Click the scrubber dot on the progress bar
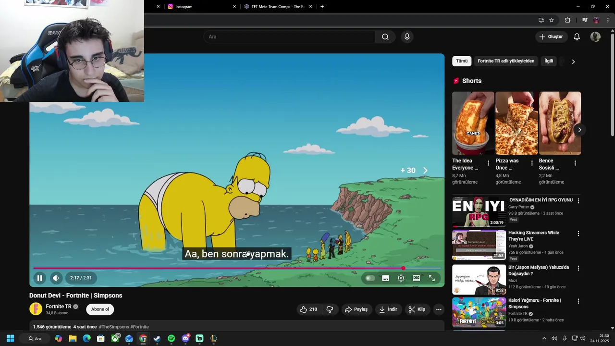 [403, 268]
